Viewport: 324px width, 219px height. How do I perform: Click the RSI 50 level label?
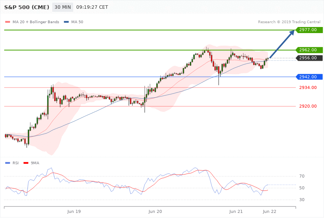point(302,188)
